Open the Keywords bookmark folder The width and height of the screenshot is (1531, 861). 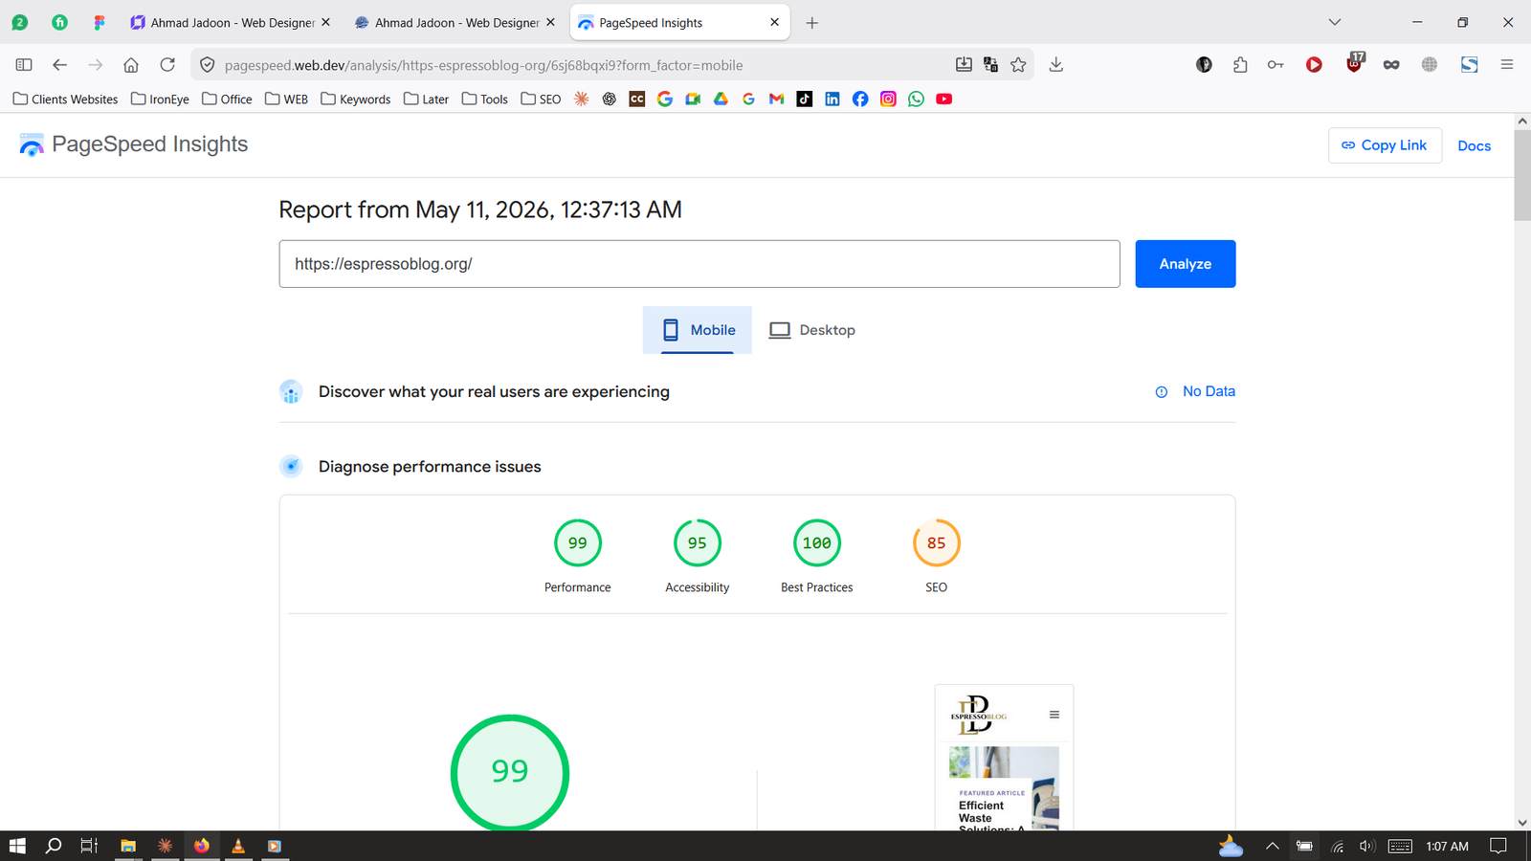click(355, 99)
